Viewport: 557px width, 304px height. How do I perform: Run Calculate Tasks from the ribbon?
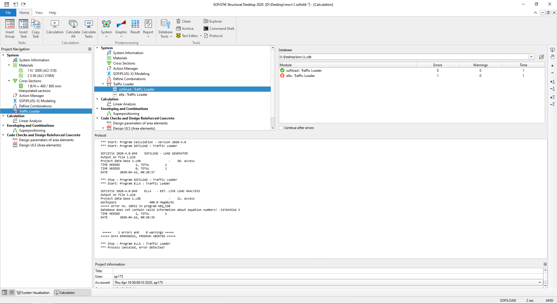click(88, 28)
